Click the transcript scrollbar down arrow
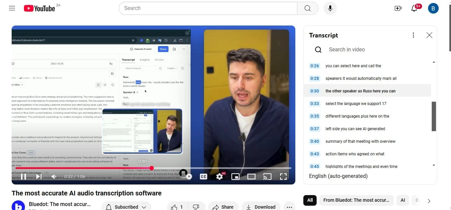The height and width of the screenshot is (210, 451). click(434, 165)
